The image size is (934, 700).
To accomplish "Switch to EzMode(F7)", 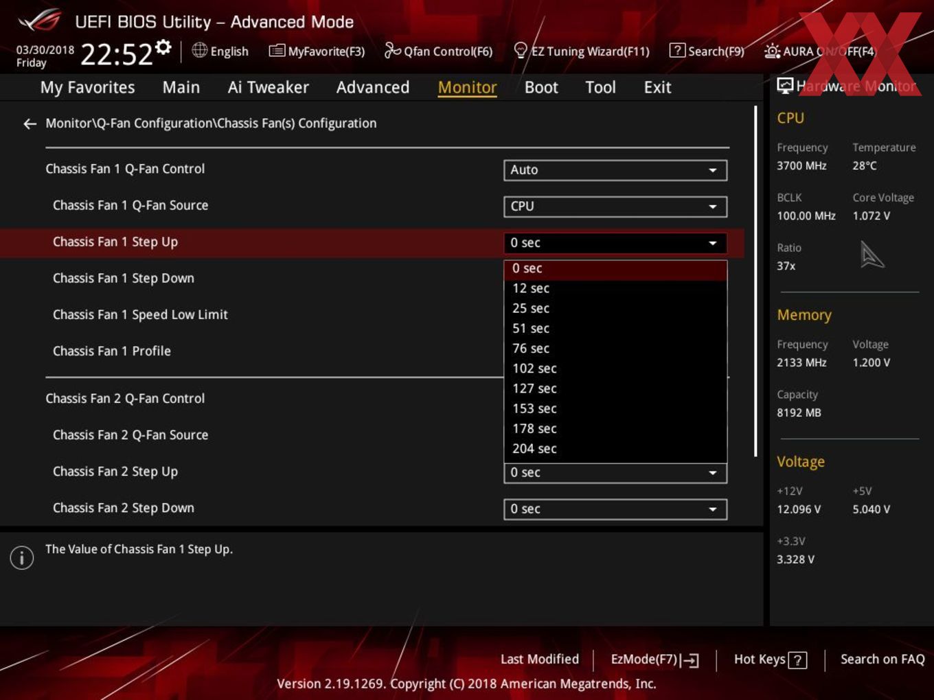I will click(x=654, y=660).
